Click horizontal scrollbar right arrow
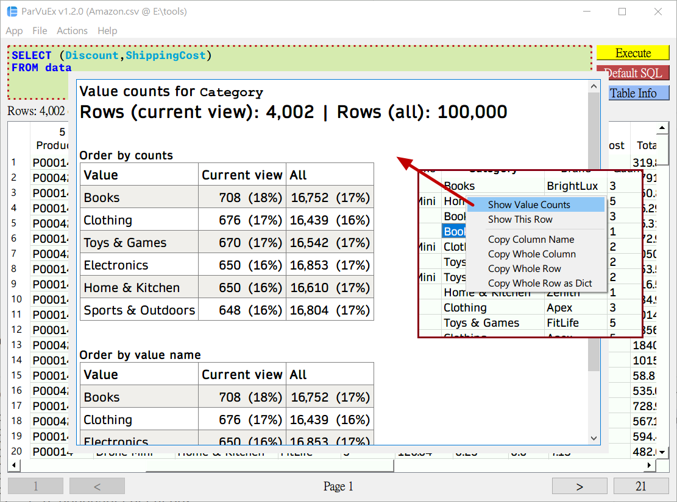This screenshot has height=502, width=677. [x=650, y=465]
